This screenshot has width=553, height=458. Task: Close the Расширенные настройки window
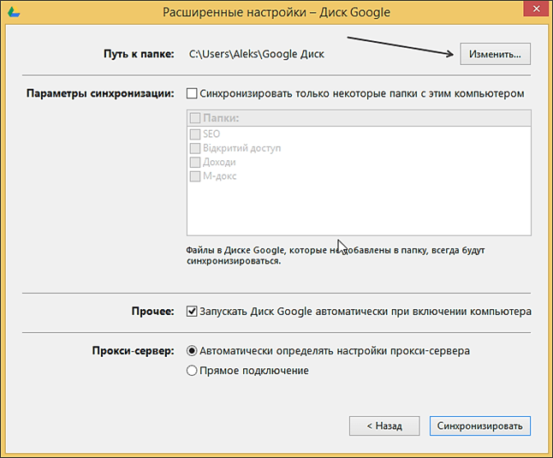[x=533, y=12]
